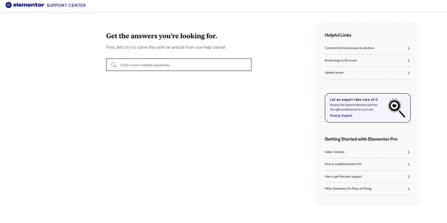Viewport: 447px width, 223px height.
Task: Open the Update issues link
Action: (334, 73)
